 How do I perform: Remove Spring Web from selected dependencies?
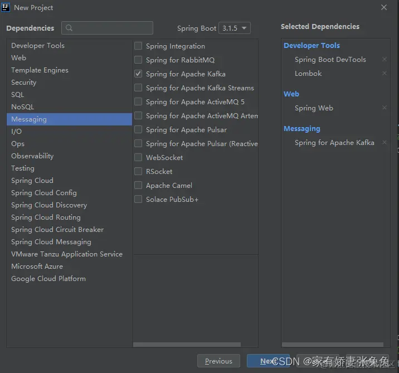(x=385, y=108)
